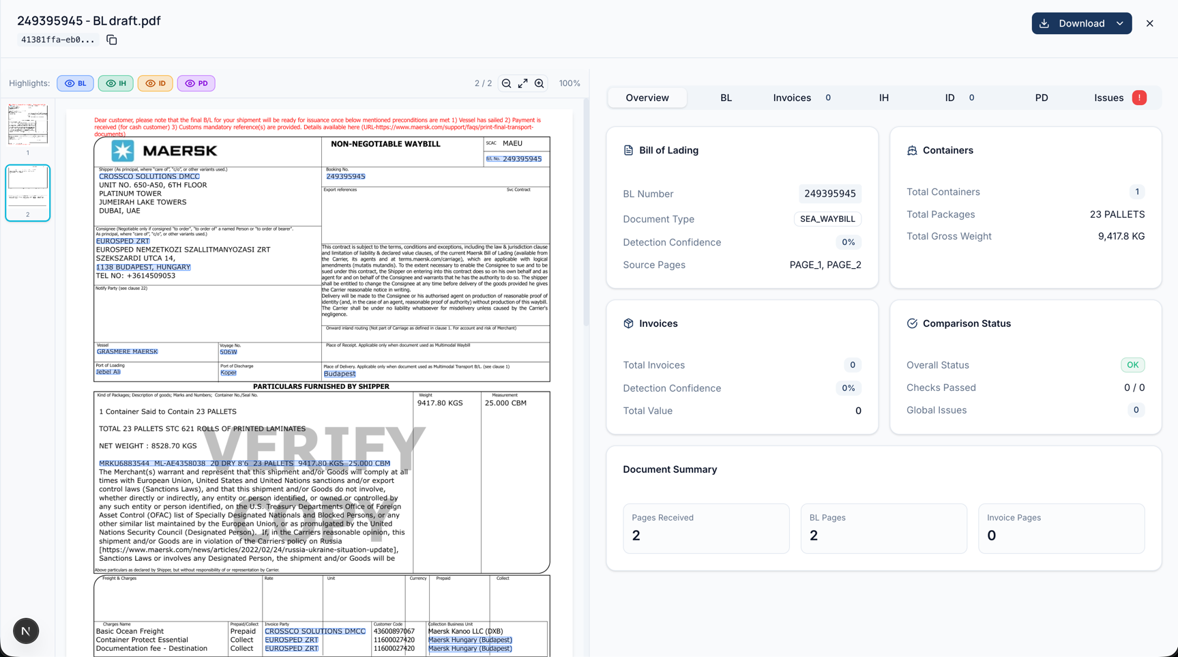The height and width of the screenshot is (657, 1178).
Task: Expand the PDF viewer to fit
Action: pyautogui.click(x=523, y=83)
